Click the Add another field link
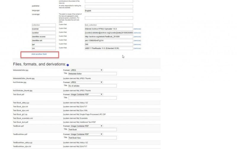 [x=39, y=54]
